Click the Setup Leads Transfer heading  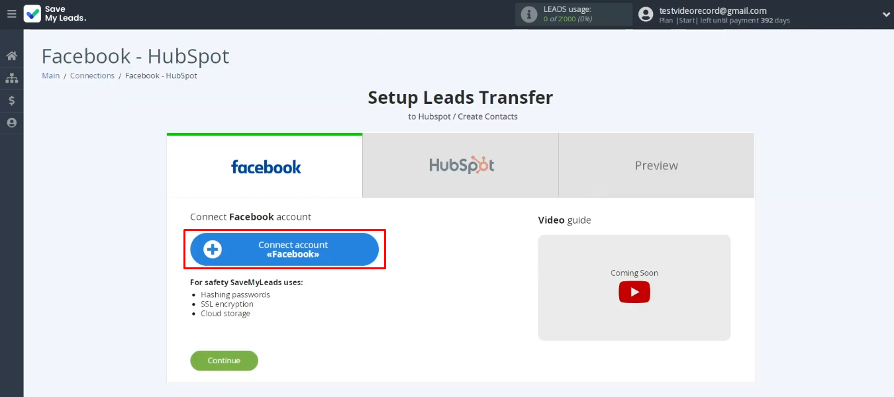pyautogui.click(x=460, y=97)
